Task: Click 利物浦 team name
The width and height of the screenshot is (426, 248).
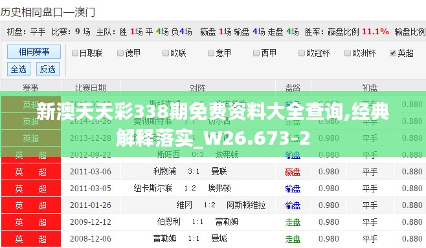Action: tap(164, 171)
